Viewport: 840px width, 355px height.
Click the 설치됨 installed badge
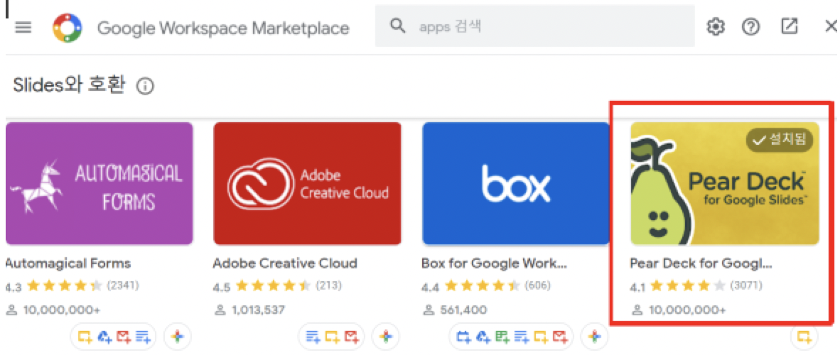[x=780, y=141]
